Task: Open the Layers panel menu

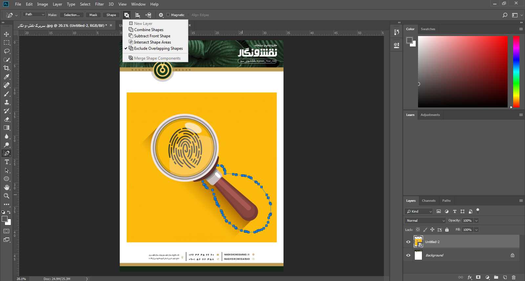Action: pos(521,201)
